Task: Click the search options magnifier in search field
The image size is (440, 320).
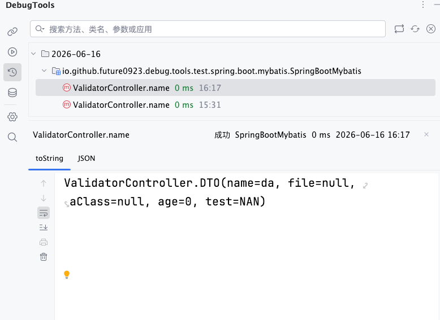Action: [40, 29]
